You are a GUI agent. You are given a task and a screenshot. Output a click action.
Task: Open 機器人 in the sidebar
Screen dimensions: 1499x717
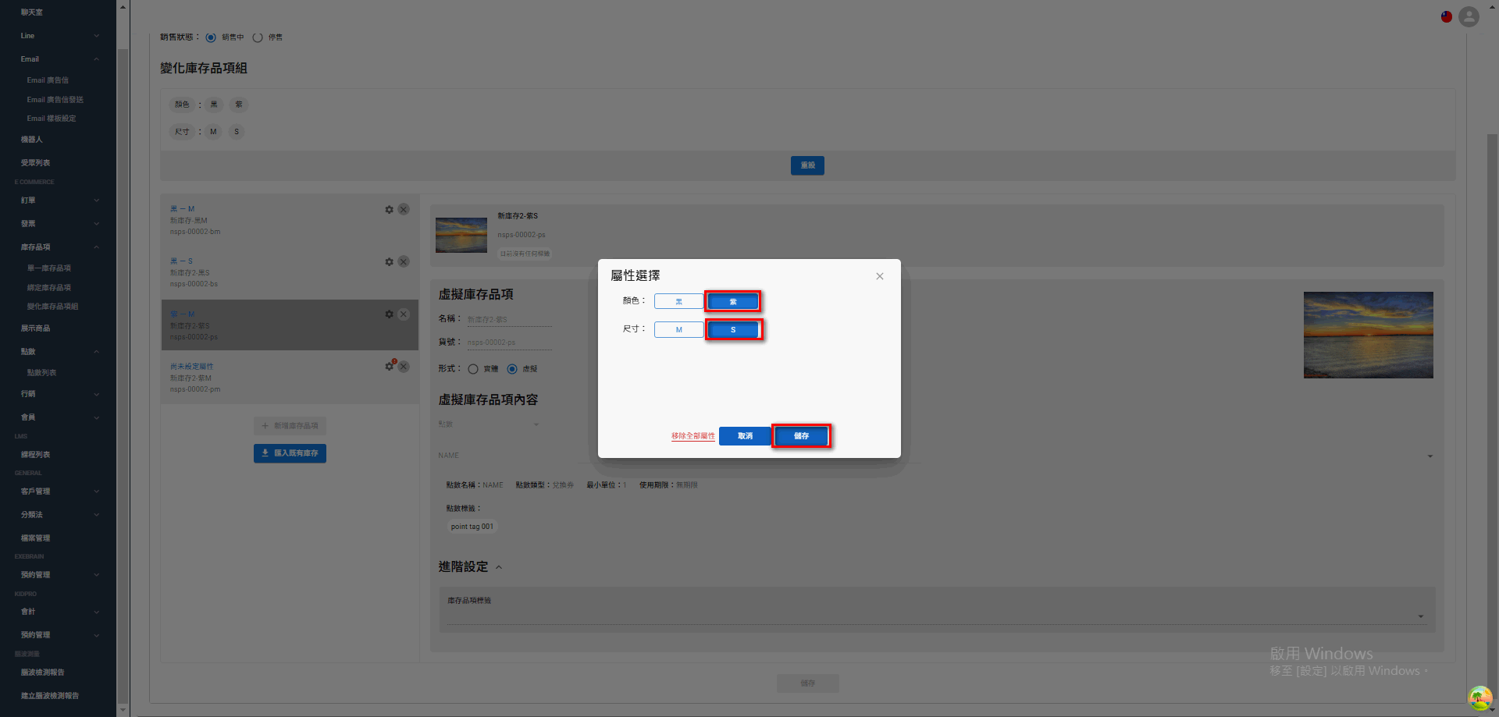pos(32,140)
